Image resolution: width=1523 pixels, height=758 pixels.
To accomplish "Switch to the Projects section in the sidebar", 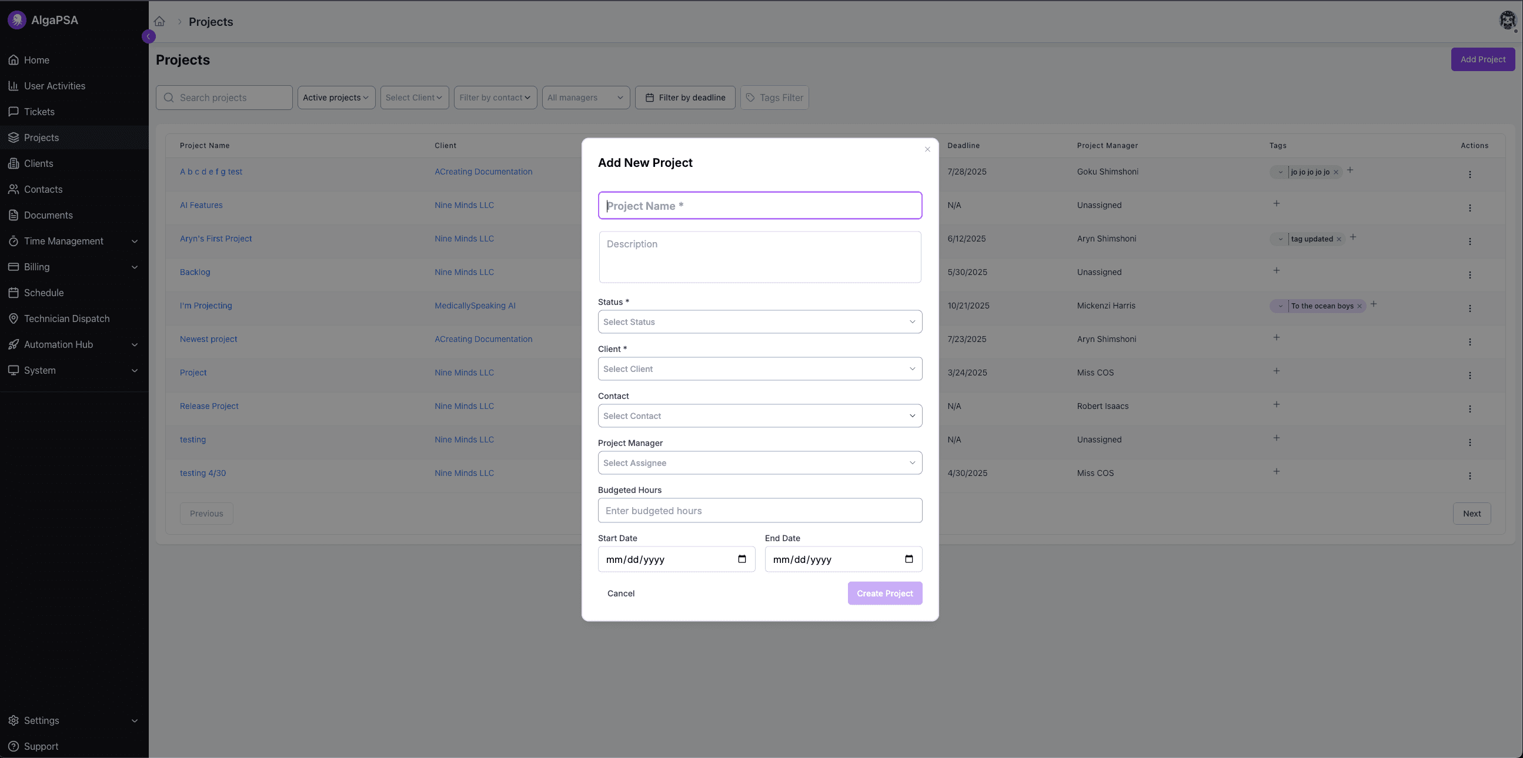I will pos(42,137).
